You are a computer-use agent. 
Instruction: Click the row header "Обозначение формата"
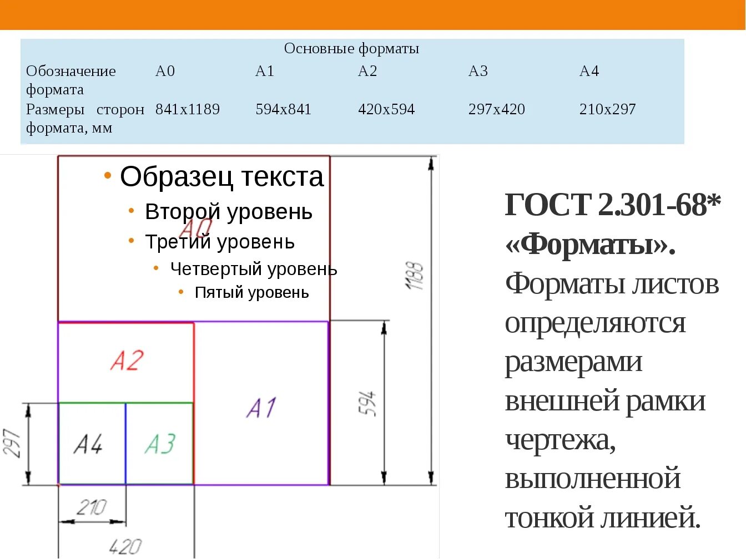coord(71,80)
